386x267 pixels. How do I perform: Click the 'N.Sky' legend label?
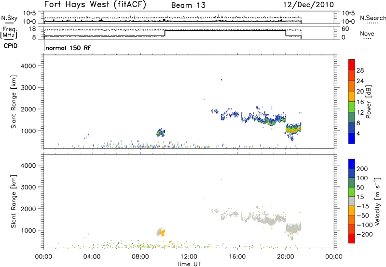tap(9, 18)
